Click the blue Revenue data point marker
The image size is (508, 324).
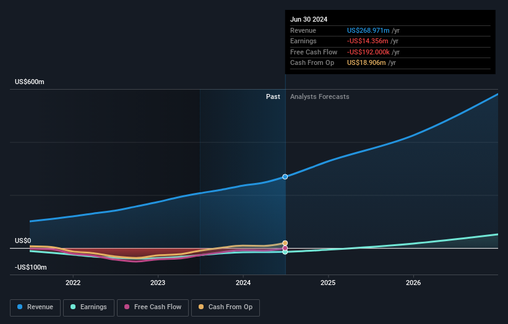pyautogui.click(x=285, y=177)
